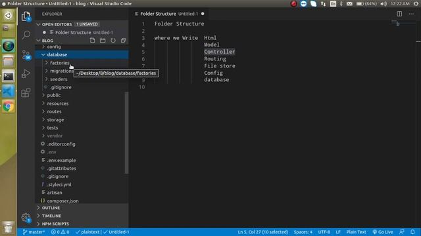Expand the OUTLINE section

point(82,208)
